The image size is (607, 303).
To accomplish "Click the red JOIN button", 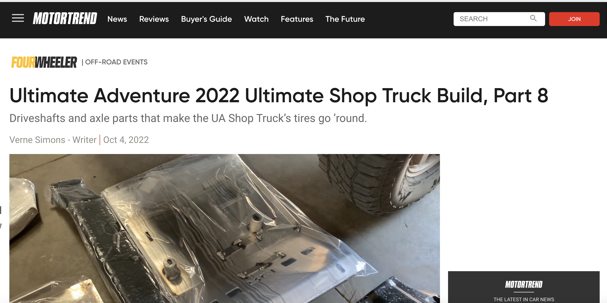I will tap(574, 19).
